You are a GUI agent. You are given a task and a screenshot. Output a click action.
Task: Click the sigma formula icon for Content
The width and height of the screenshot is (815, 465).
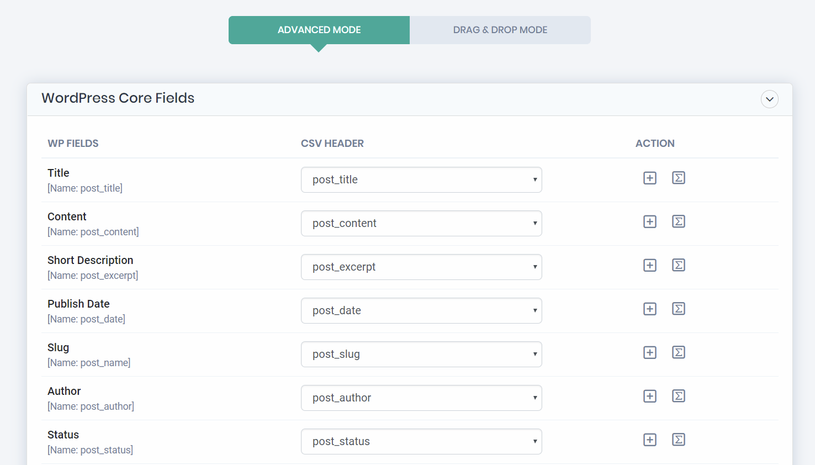(x=679, y=221)
